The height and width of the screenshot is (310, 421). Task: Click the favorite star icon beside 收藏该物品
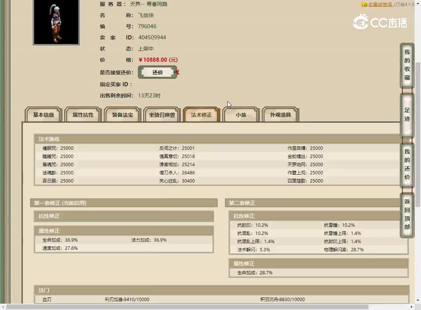pyautogui.click(x=364, y=4)
